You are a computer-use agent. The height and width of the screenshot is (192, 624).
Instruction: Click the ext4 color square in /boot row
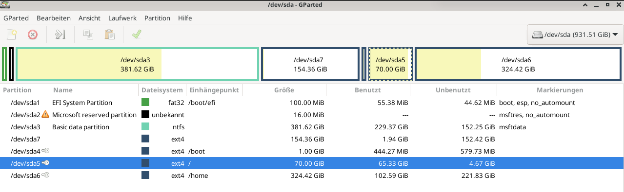click(x=145, y=151)
